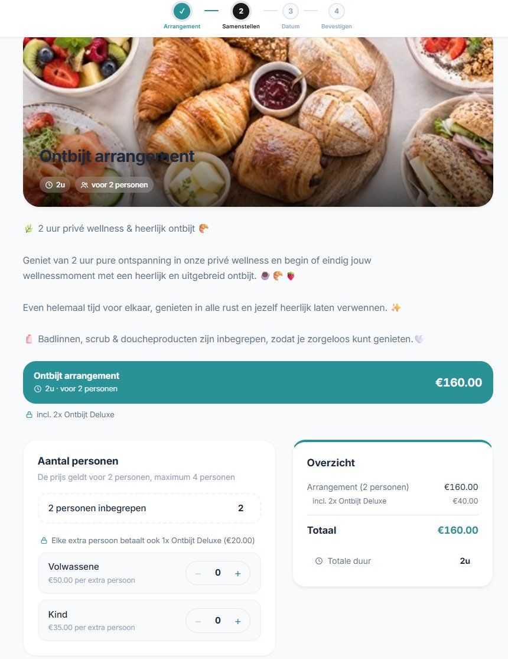Click the people icon beside voor 2 personen

coord(84,185)
